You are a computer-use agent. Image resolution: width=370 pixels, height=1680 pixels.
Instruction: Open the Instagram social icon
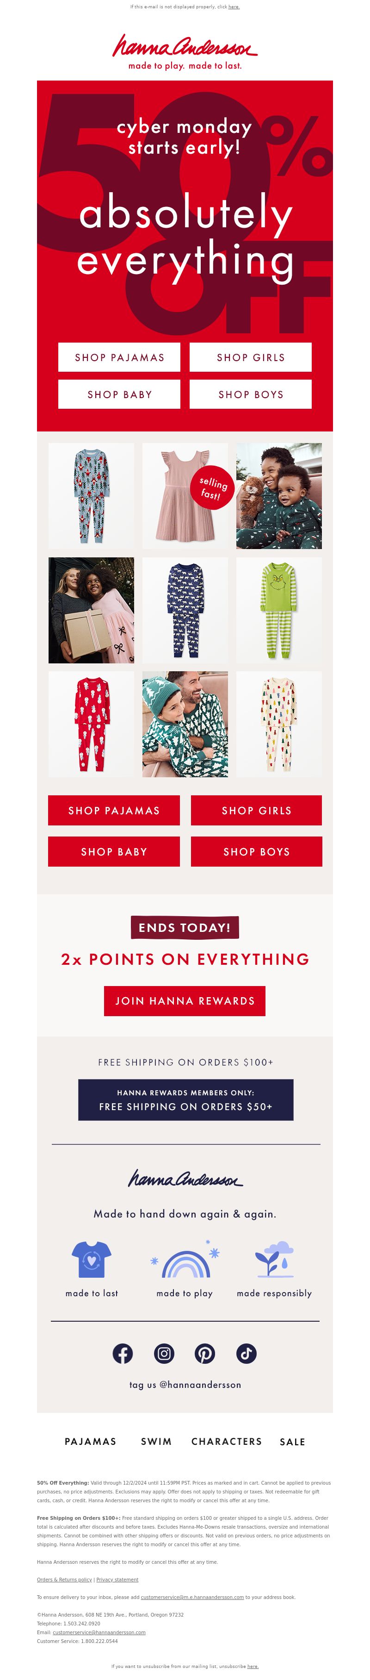[x=164, y=1353]
